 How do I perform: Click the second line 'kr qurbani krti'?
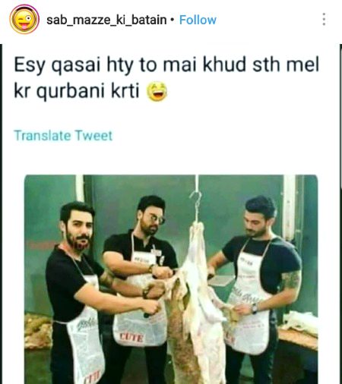click(x=77, y=91)
